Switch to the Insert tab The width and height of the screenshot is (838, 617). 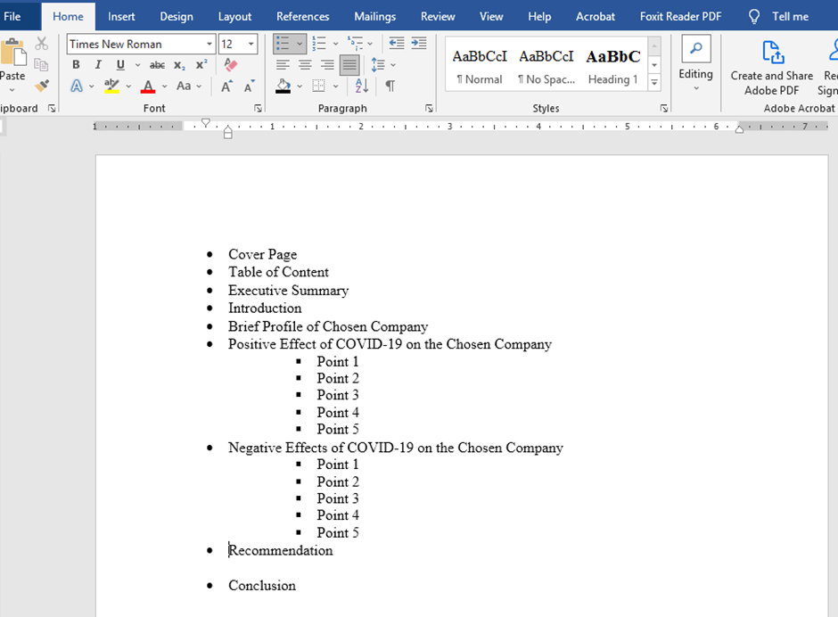coord(121,17)
